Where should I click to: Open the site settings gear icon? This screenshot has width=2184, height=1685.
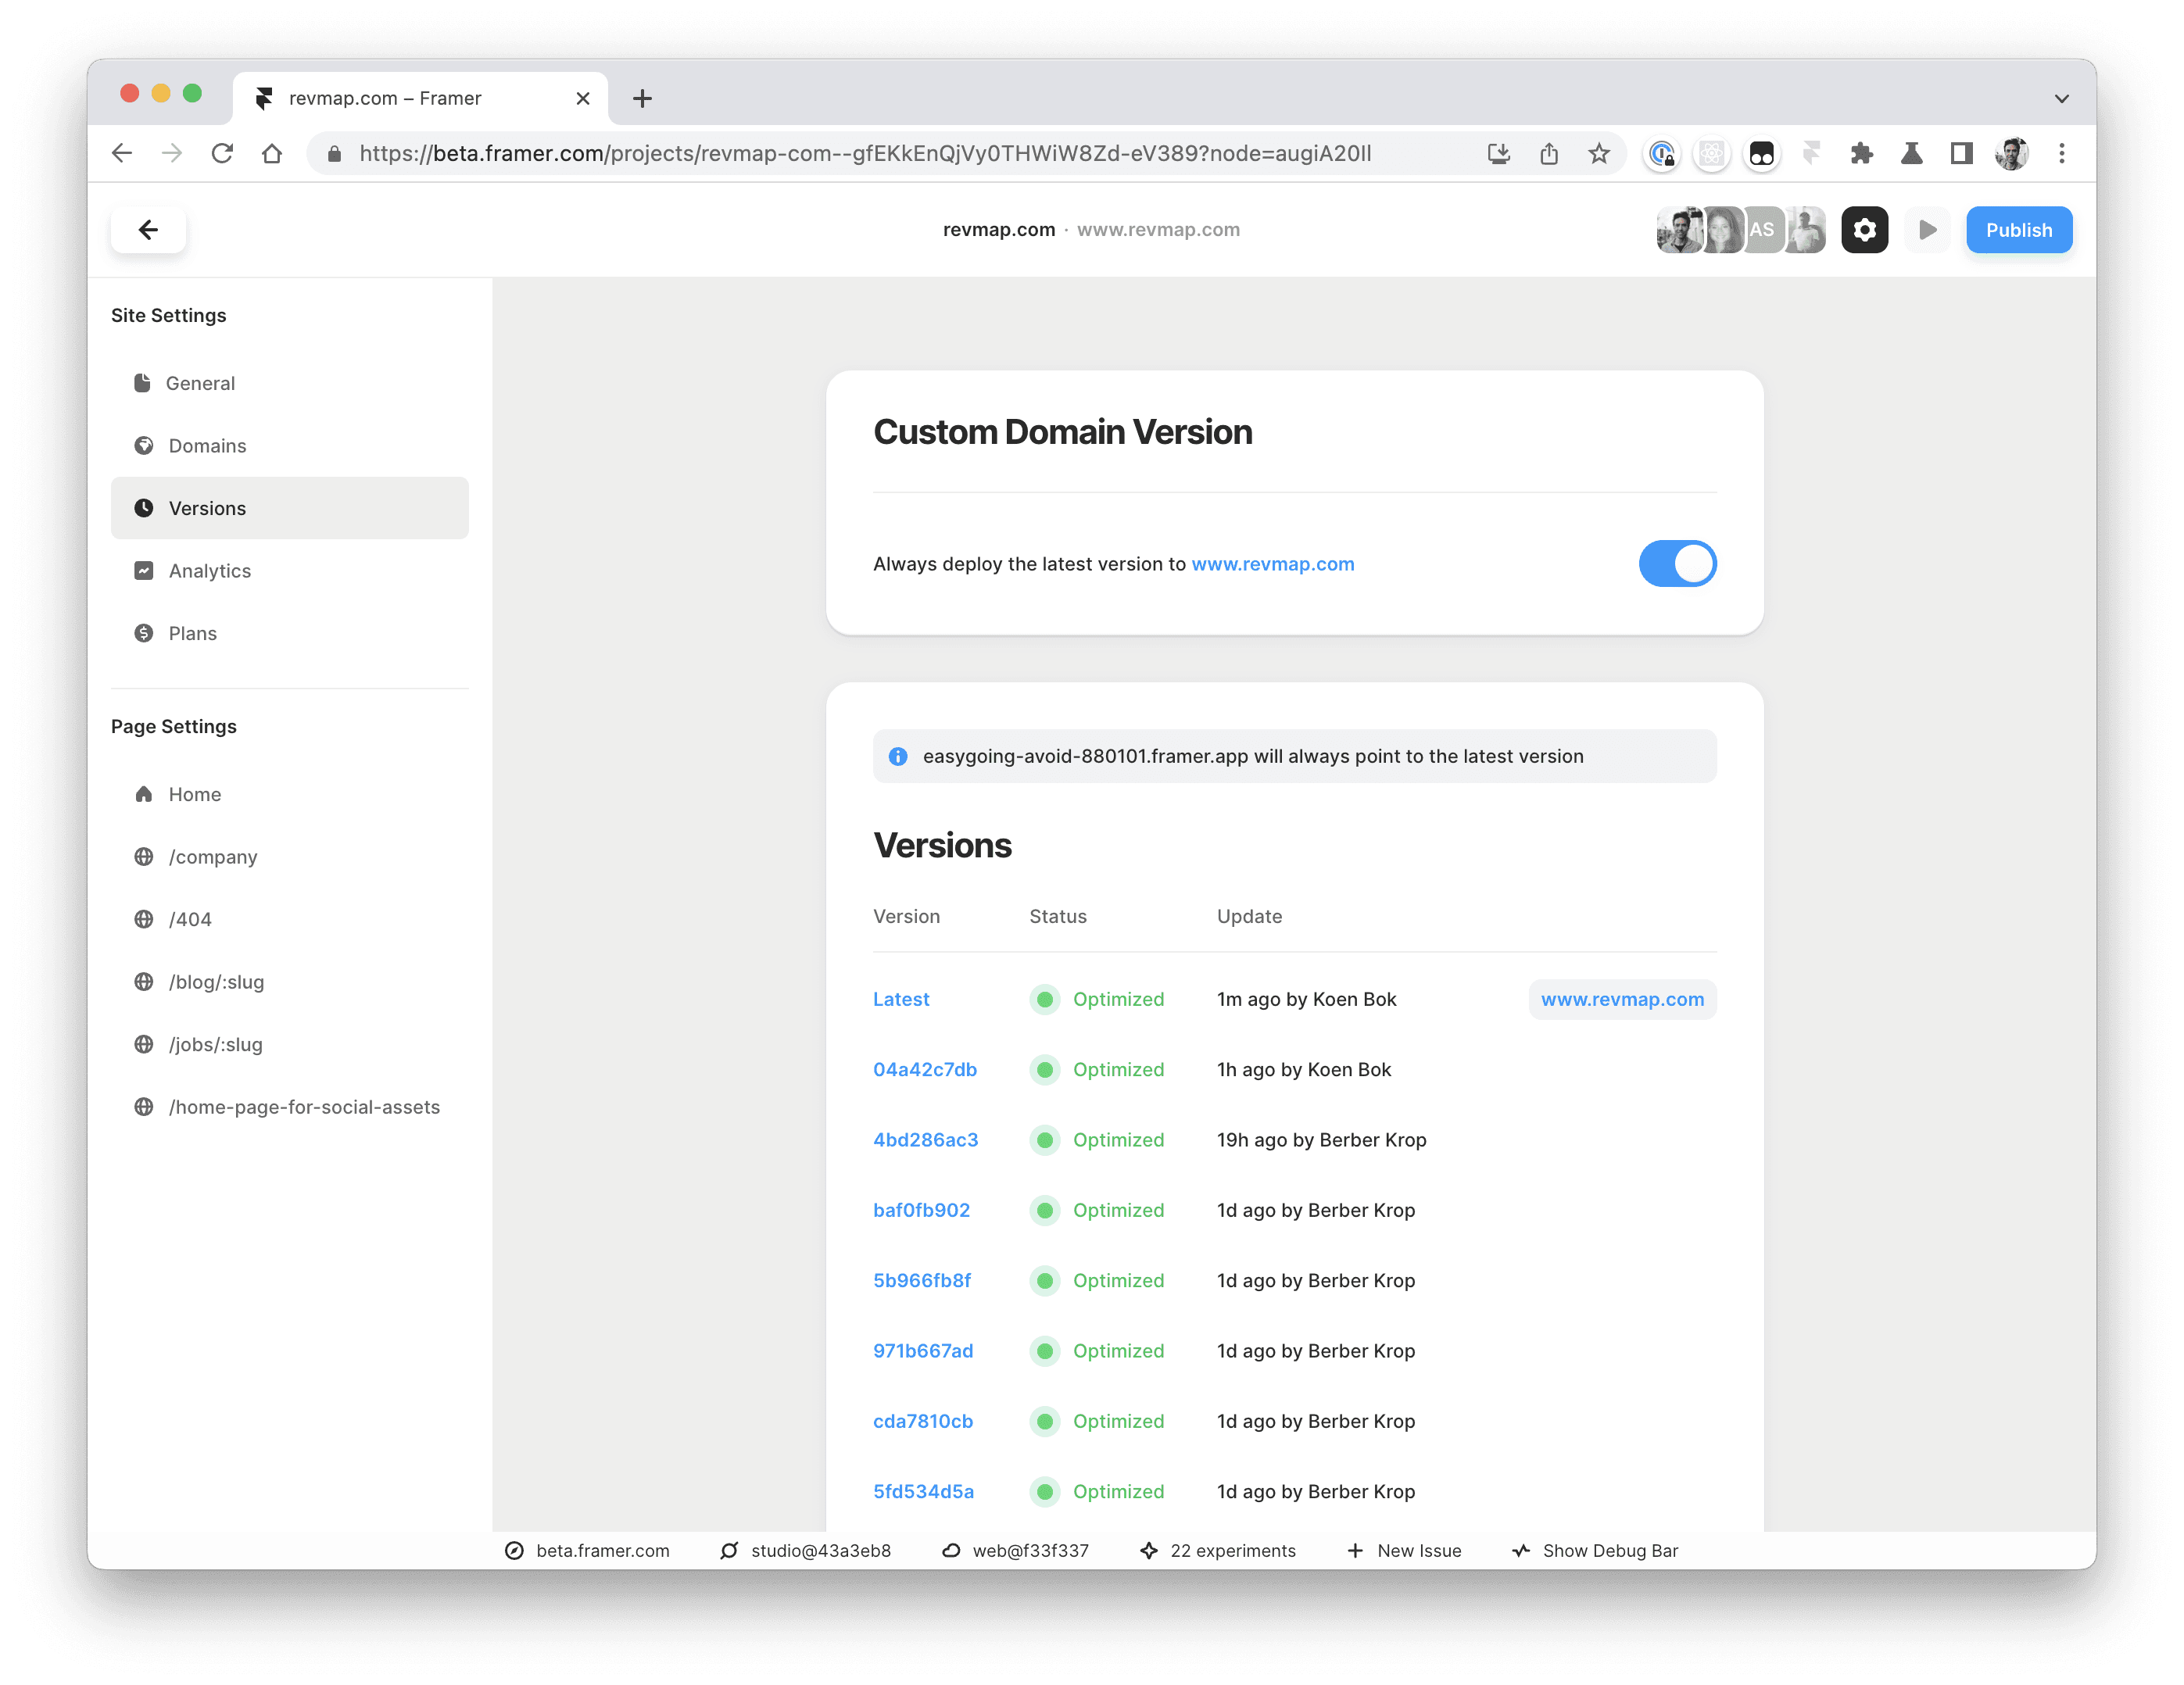(x=1864, y=230)
